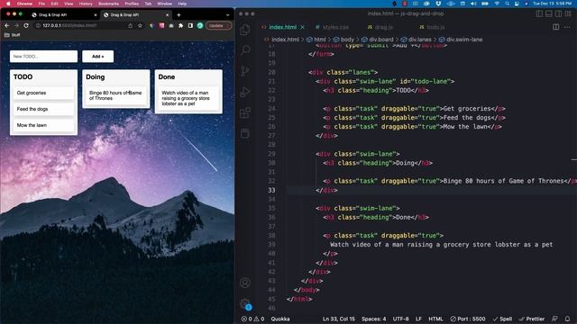
Task: Change encoding UTF-8 in status bar
Action: coord(400,319)
